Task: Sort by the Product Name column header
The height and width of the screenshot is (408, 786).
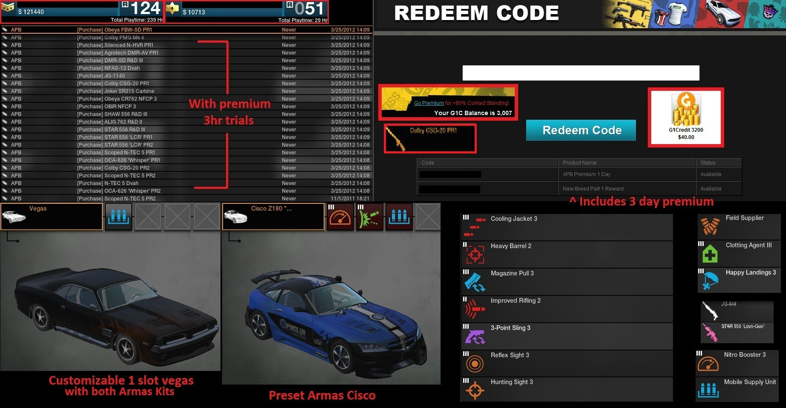Action: (x=627, y=162)
